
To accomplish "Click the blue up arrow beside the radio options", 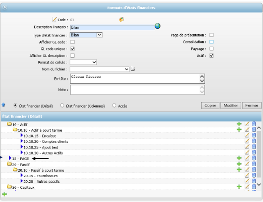I will pyautogui.click(x=4, y=105).
